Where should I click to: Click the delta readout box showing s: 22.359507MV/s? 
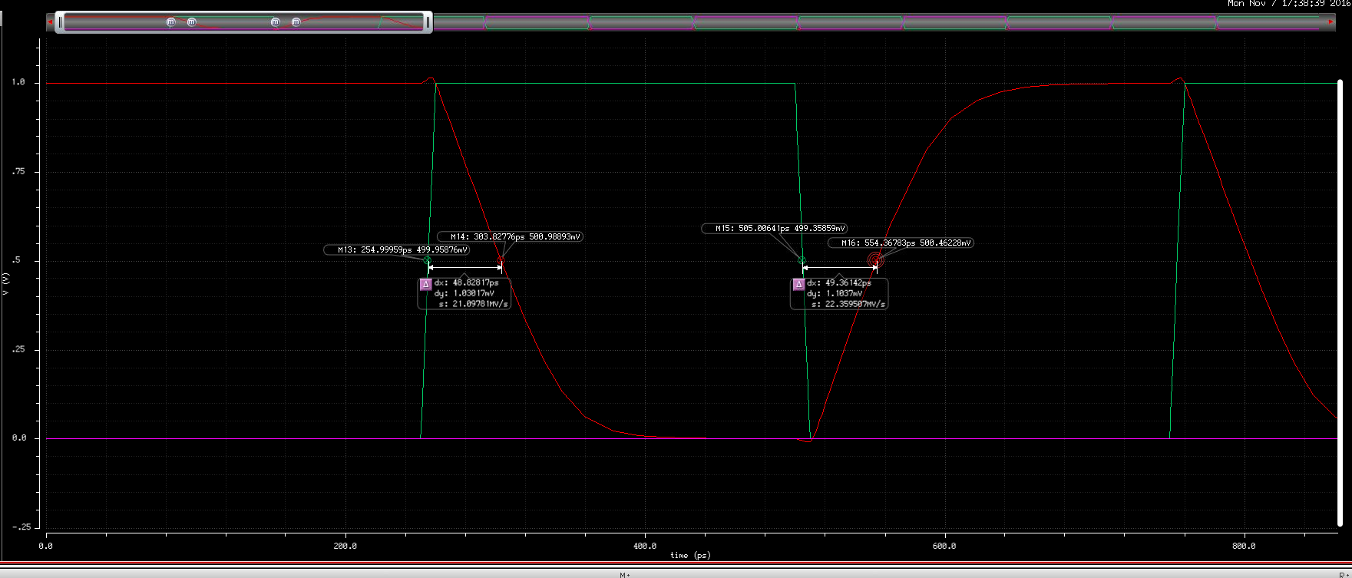tap(839, 294)
